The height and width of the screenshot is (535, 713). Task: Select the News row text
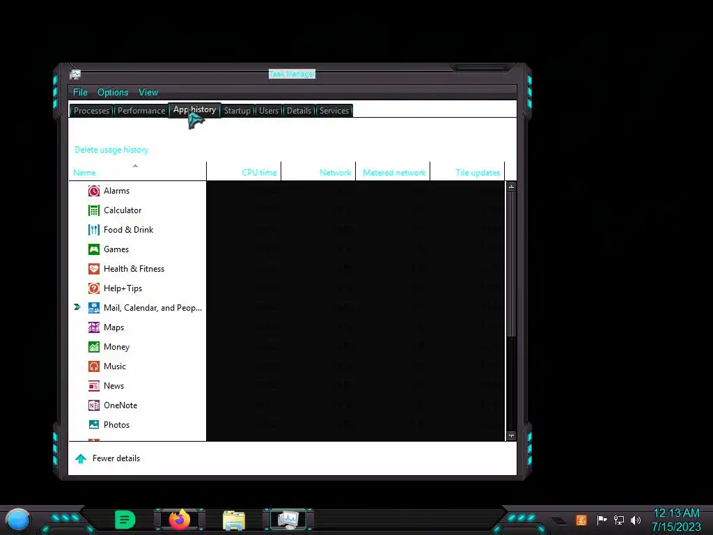113,386
